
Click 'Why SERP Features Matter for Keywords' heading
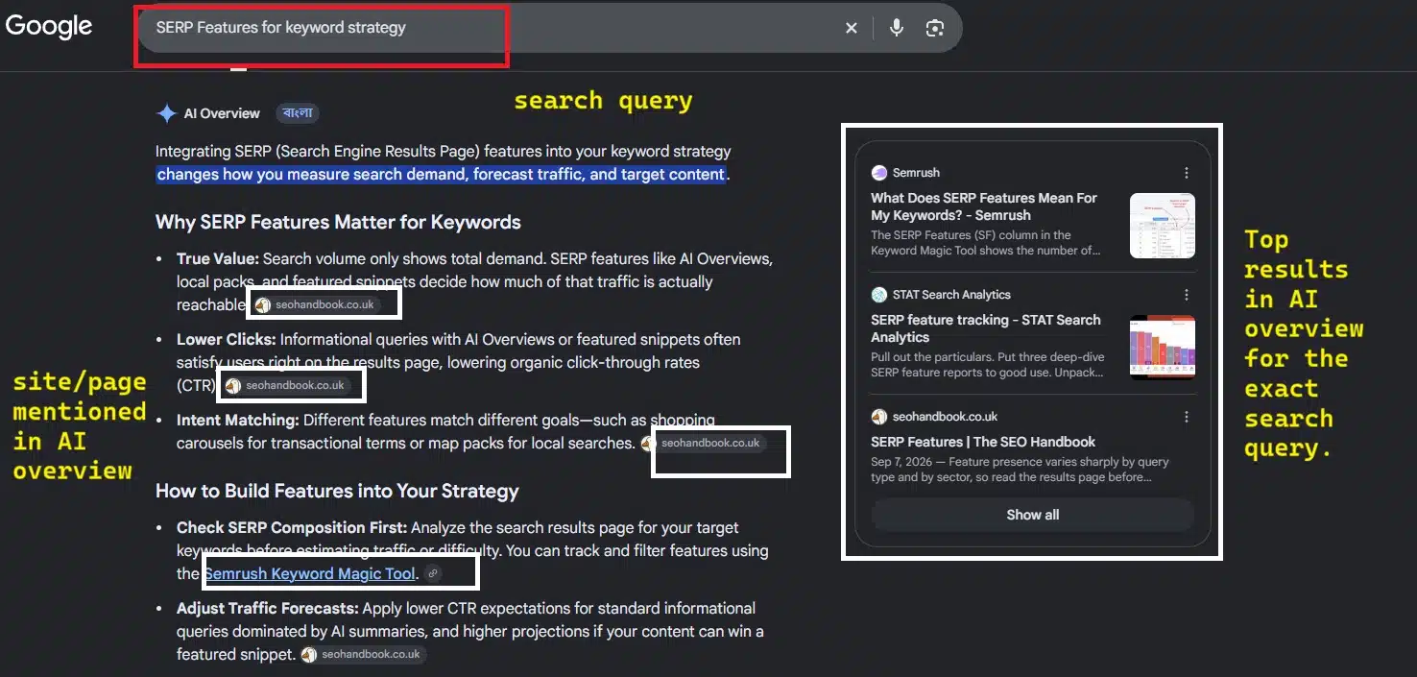[338, 222]
